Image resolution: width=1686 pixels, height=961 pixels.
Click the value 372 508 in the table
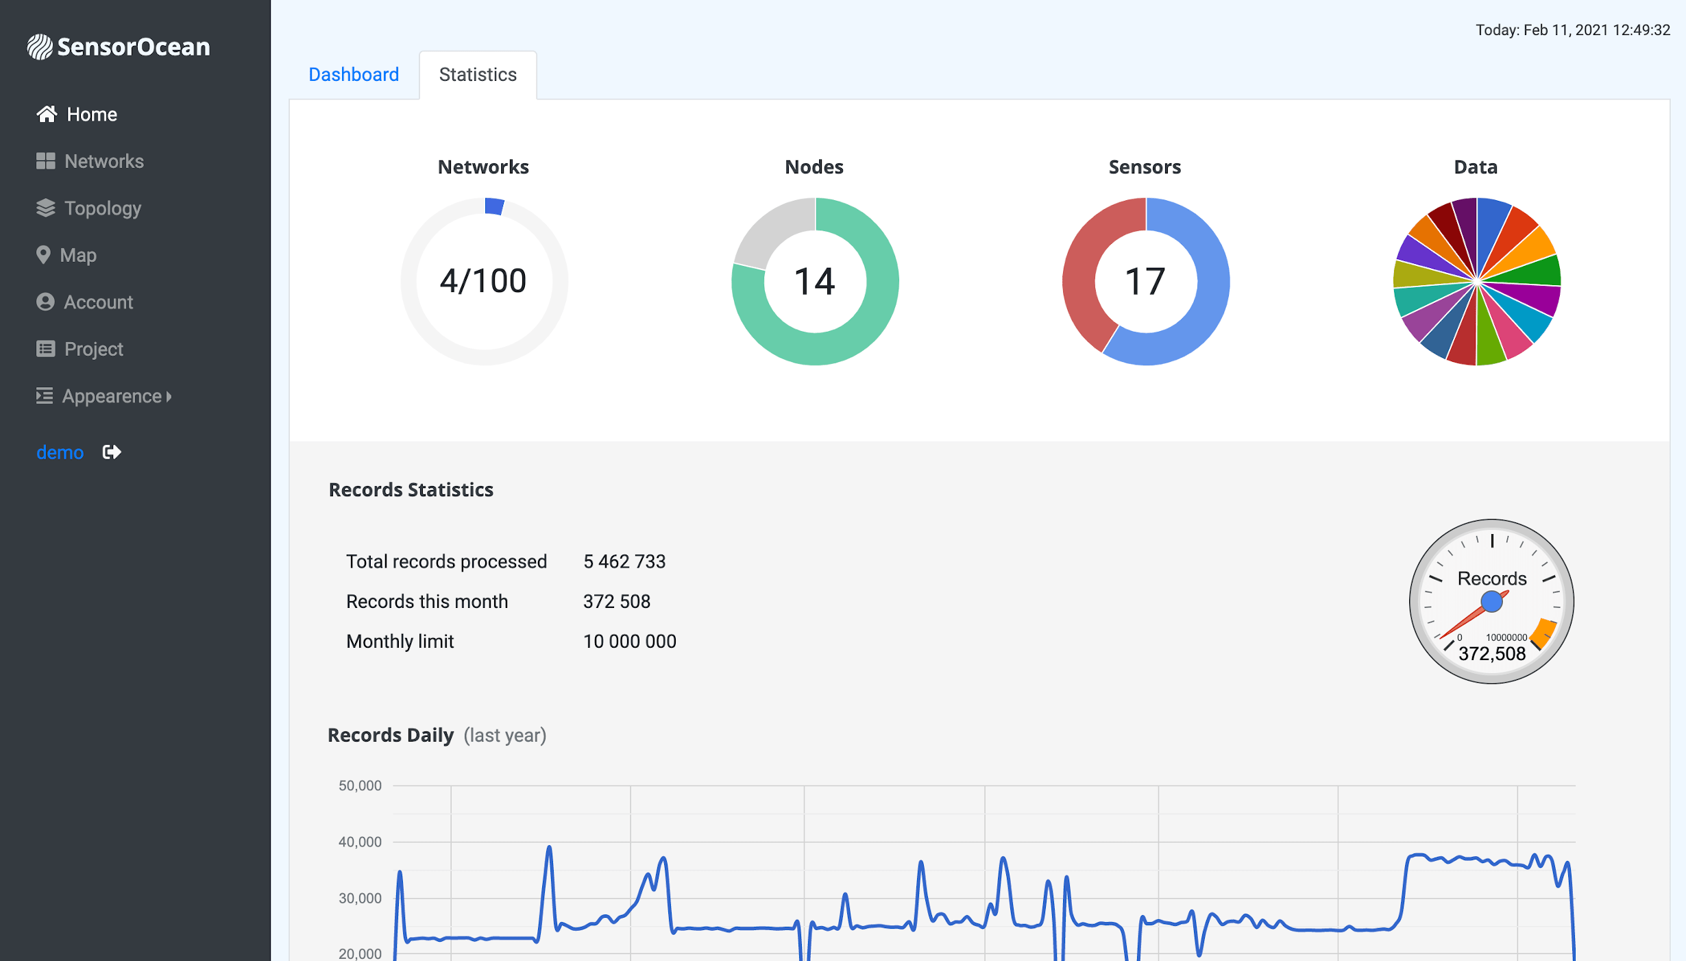[x=617, y=601]
